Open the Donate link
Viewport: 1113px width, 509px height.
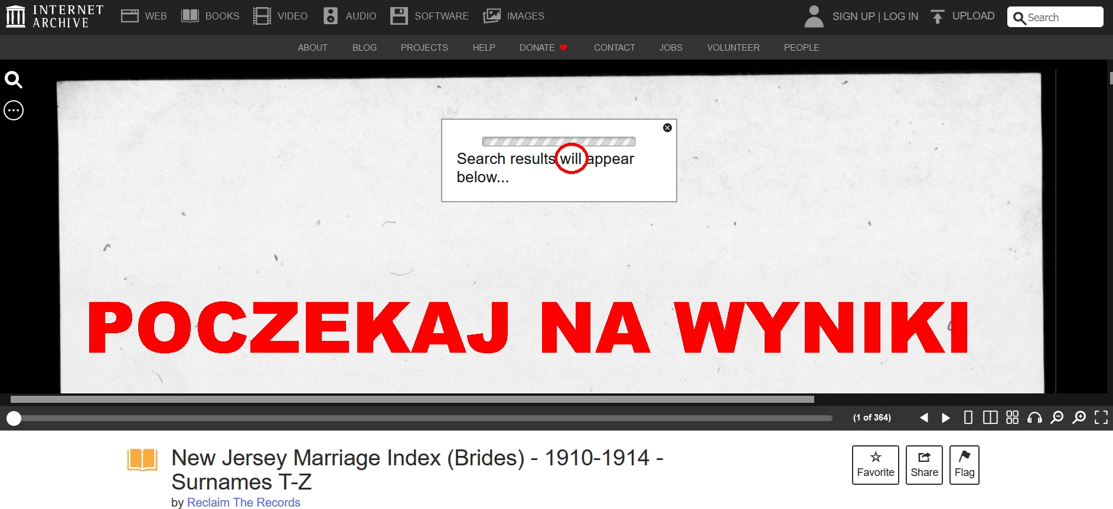tap(543, 48)
